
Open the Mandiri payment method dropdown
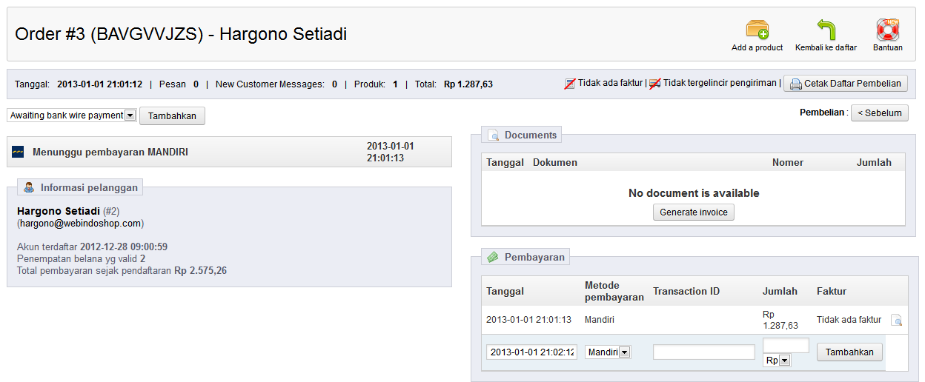click(x=608, y=352)
